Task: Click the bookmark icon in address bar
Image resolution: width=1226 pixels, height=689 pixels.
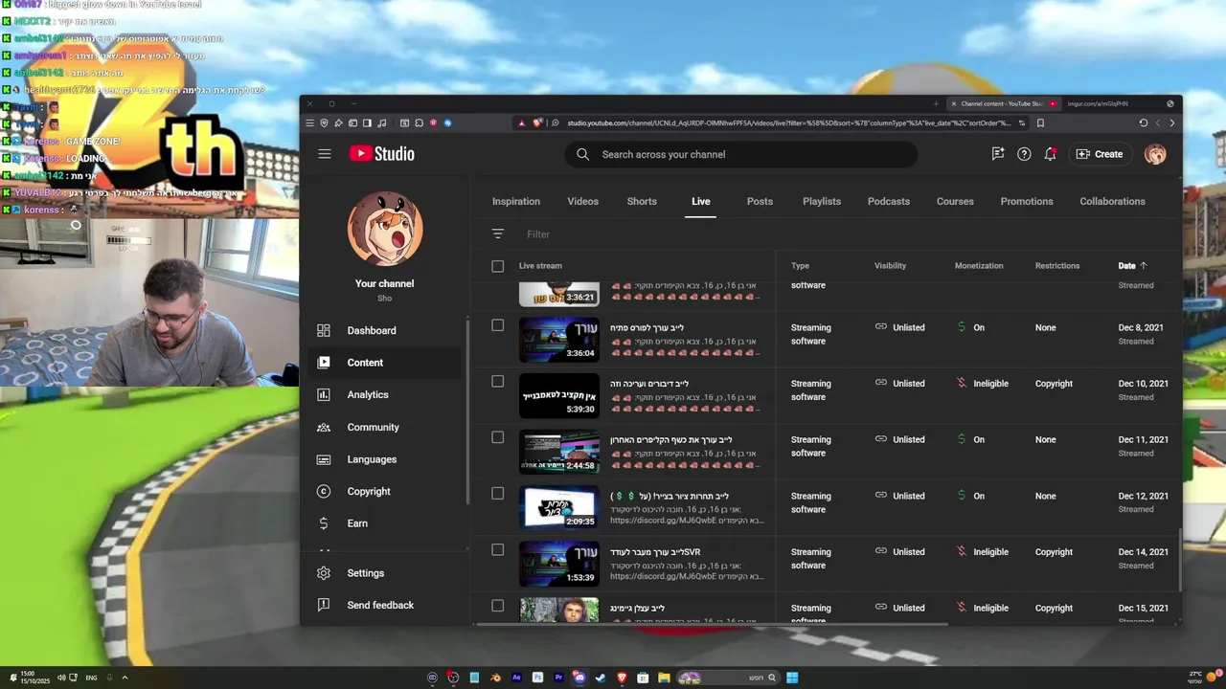Action: 1040,122
